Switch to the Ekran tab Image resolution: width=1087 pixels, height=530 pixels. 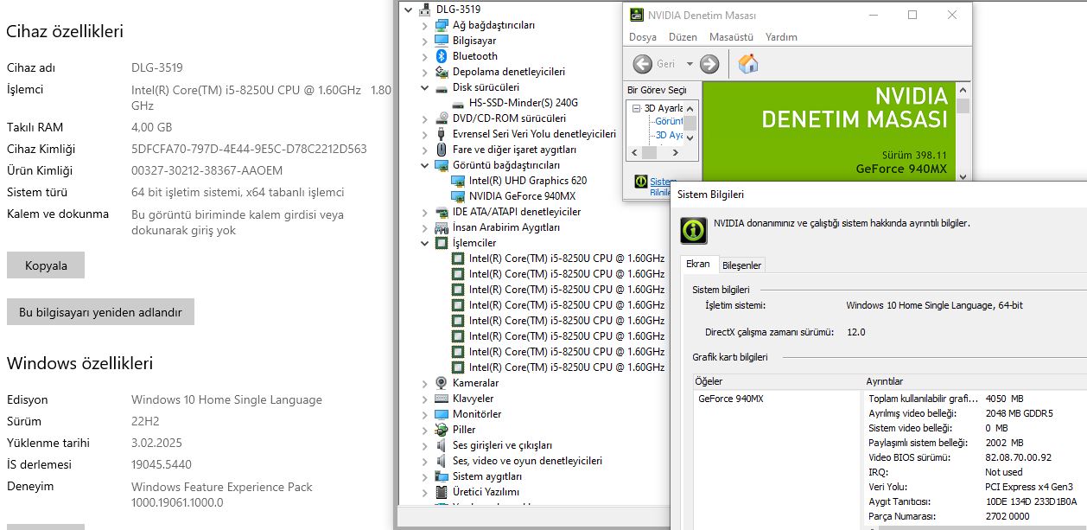pos(698,265)
